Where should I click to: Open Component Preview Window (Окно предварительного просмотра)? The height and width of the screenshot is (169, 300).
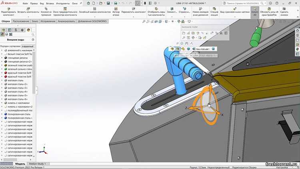tap(65, 12)
